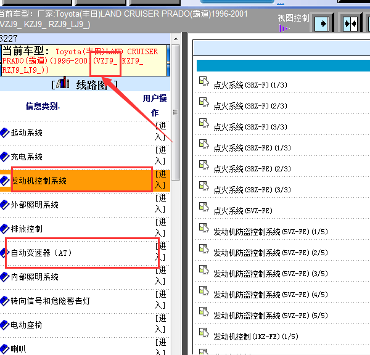Click the collapse-panels view control button
The height and width of the screenshot is (355, 370).
tap(351, 23)
